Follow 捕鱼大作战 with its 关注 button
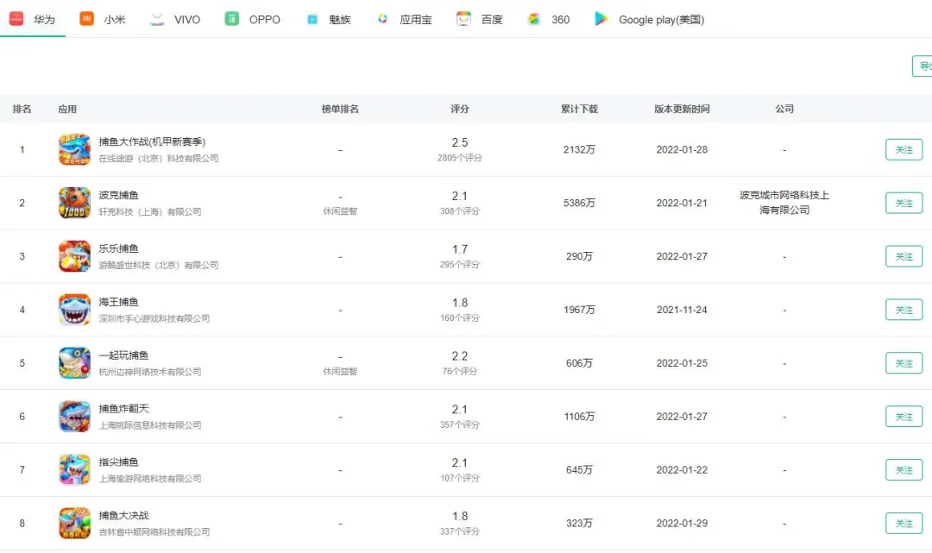The width and height of the screenshot is (932, 553). pos(904,150)
